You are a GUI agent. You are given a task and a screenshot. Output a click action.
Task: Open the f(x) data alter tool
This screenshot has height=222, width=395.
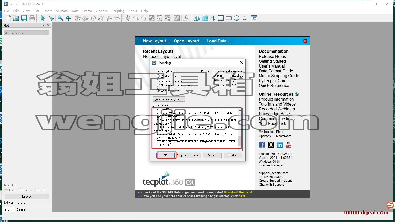coord(187,18)
